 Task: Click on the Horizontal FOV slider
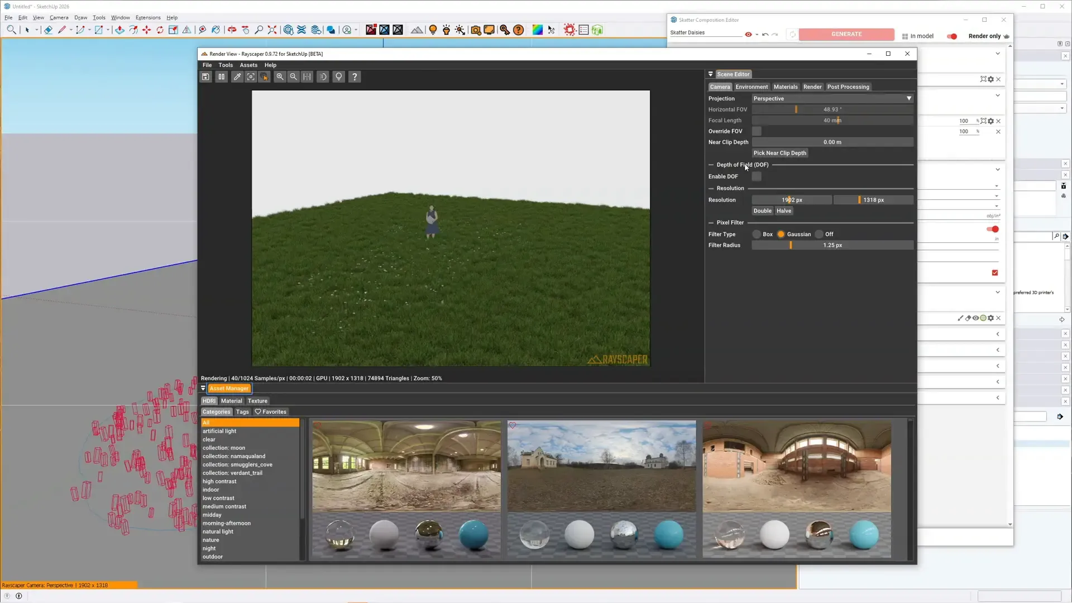(x=832, y=110)
